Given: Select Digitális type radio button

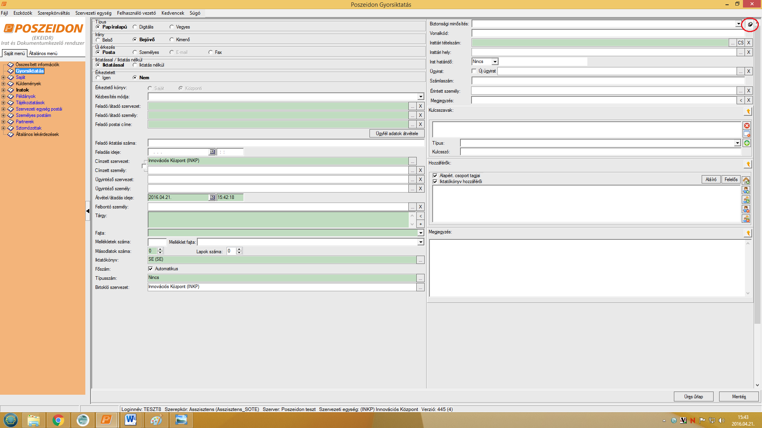Looking at the screenshot, I should click(x=135, y=27).
